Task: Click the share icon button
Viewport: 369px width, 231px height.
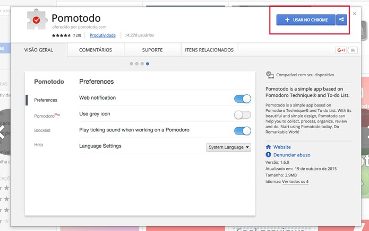Action: [341, 20]
